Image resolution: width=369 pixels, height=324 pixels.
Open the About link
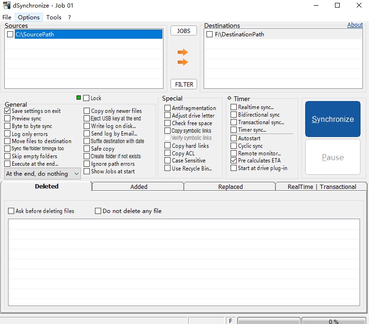[x=355, y=25]
